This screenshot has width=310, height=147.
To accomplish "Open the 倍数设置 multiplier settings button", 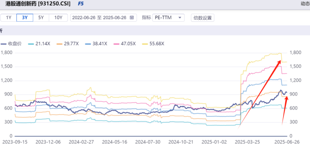I will 203,18.
